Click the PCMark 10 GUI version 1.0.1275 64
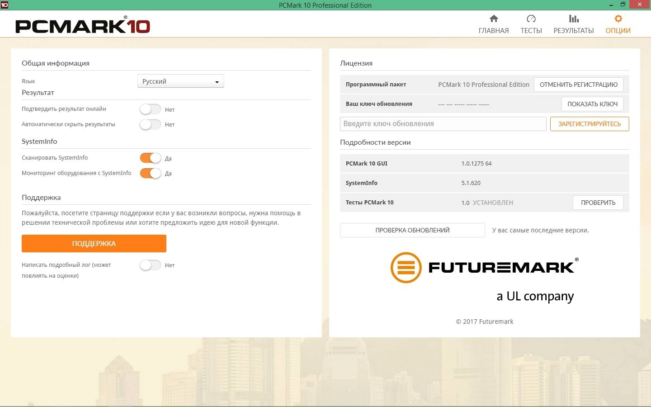The height and width of the screenshot is (407, 651). [476, 164]
